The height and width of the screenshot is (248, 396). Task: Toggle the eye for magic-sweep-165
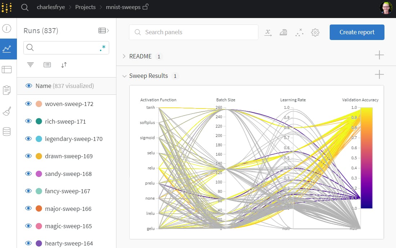coord(28,226)
